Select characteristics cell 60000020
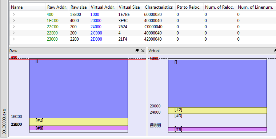Screen dimensions: 276x139 pyautogui.click(x=153, y=15)
